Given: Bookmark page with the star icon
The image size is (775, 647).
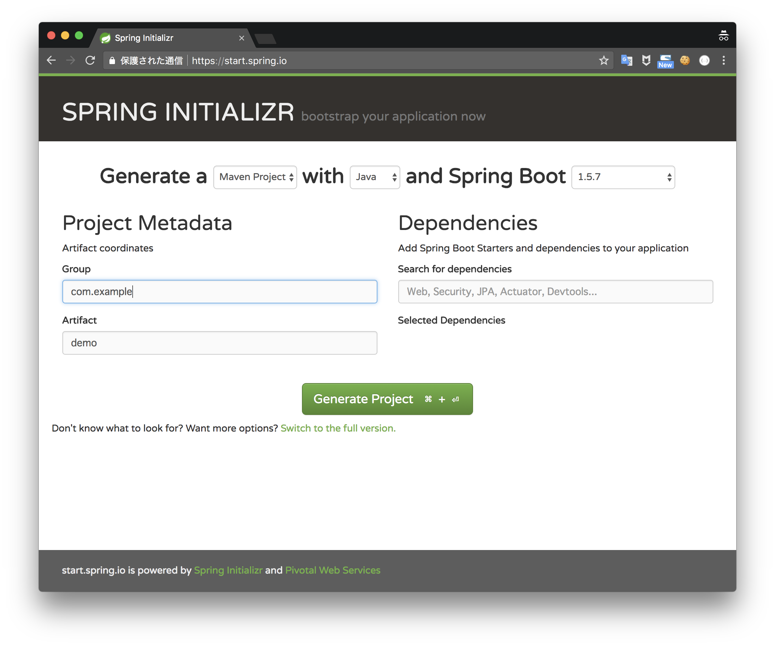Looking at the screenshot, I should tap(603, 60).
